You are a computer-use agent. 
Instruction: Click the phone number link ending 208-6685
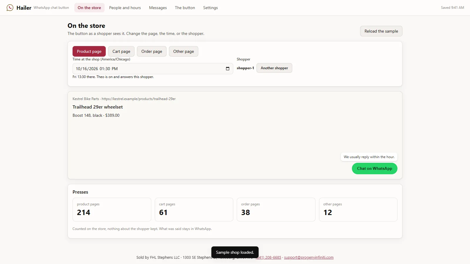point(268,257)
